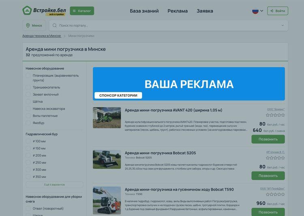Open the Встройке.бел home logo
Viewport: 304px width, 216px height.
coord(44,11)
